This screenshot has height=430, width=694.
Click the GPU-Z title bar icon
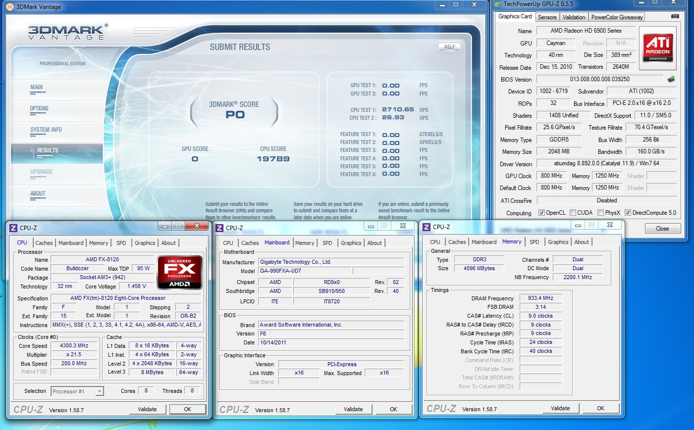(498, 4)
